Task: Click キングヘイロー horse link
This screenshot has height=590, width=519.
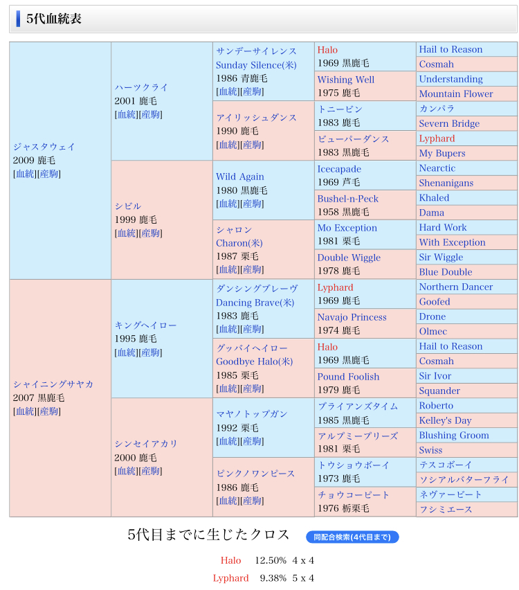Action: 145,325
